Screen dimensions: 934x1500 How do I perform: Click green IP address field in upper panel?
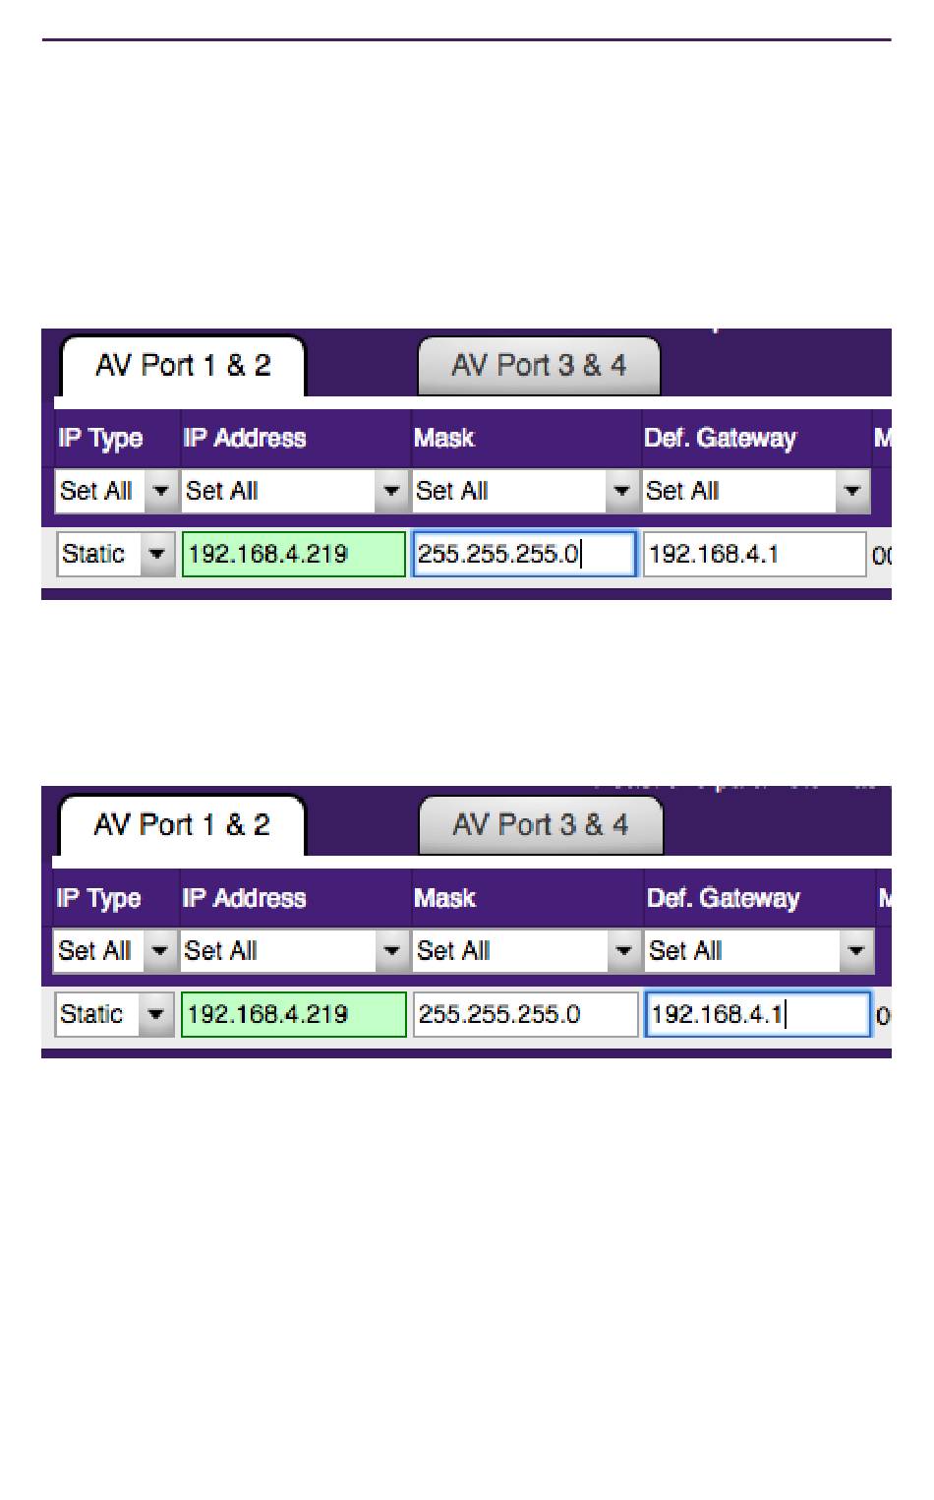tap(294, 554)
